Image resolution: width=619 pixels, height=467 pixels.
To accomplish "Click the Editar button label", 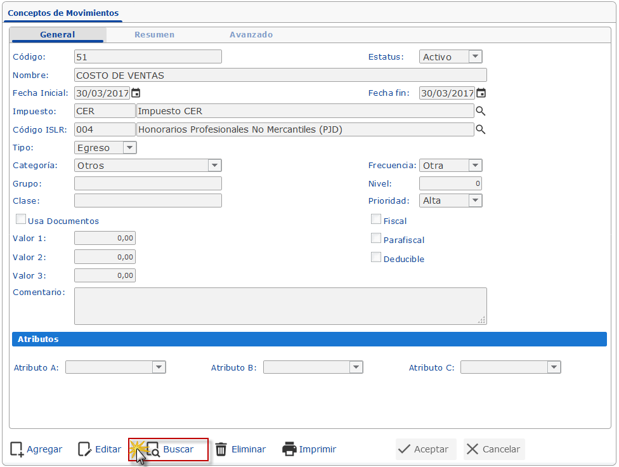I will [108, 449].
